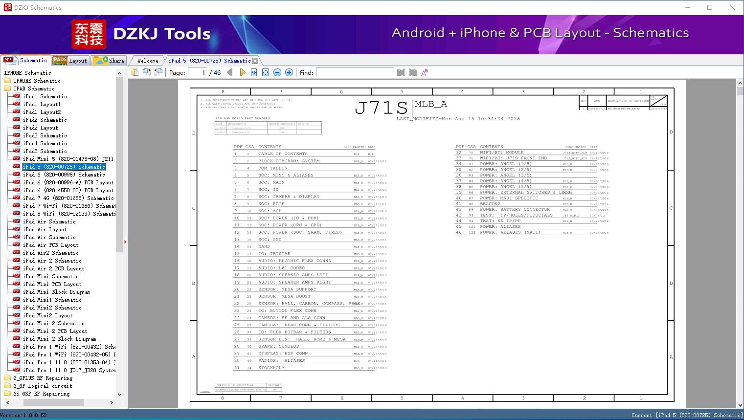The height and width of the screenshot is (420, 744).
Task: Click the document viewer scroll down arrow
Action: coord(740,405)
